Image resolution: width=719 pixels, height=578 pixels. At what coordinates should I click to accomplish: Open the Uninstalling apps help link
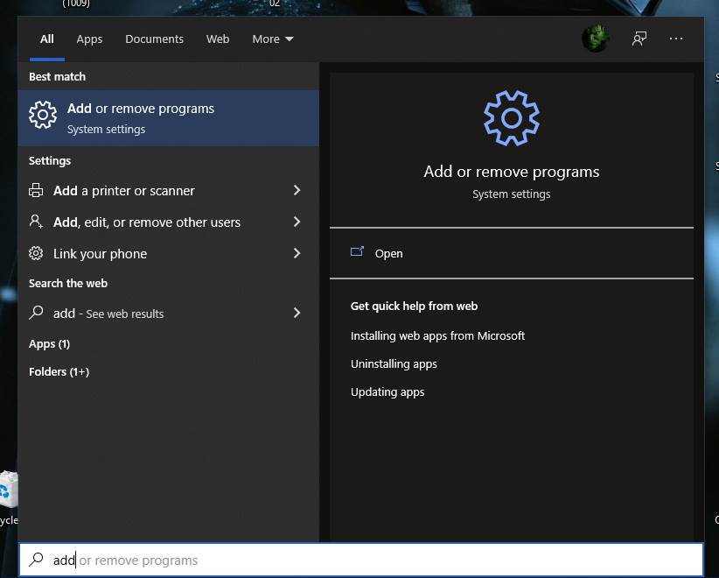394,364
